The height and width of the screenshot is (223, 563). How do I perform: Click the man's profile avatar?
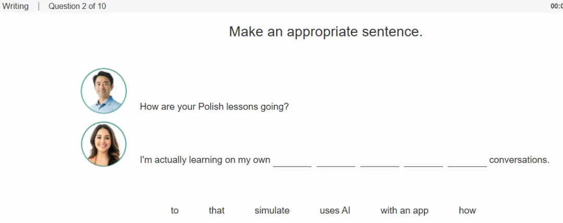[103, 91]
